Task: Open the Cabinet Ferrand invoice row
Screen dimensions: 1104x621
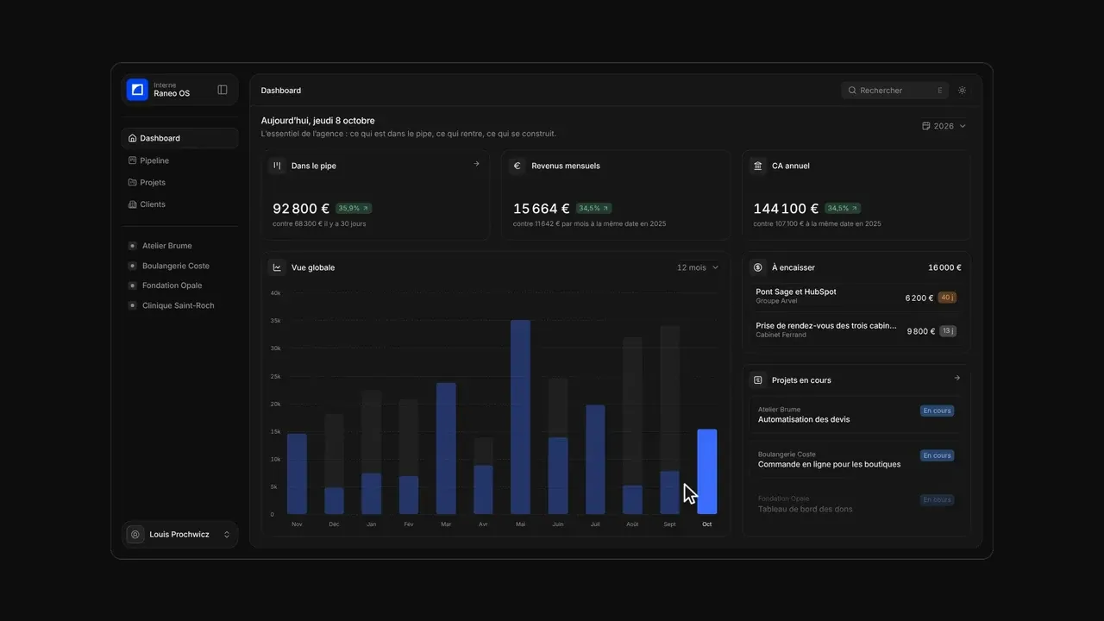Action: (x=856, y=330)
